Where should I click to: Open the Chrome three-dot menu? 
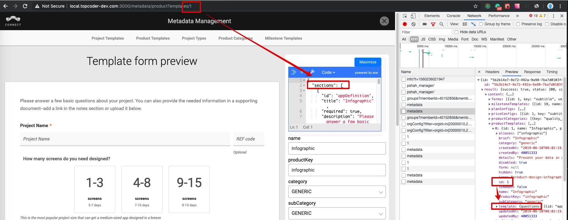560,6
